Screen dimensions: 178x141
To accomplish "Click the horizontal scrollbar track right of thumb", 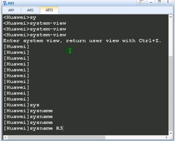I will click(135, 137).
